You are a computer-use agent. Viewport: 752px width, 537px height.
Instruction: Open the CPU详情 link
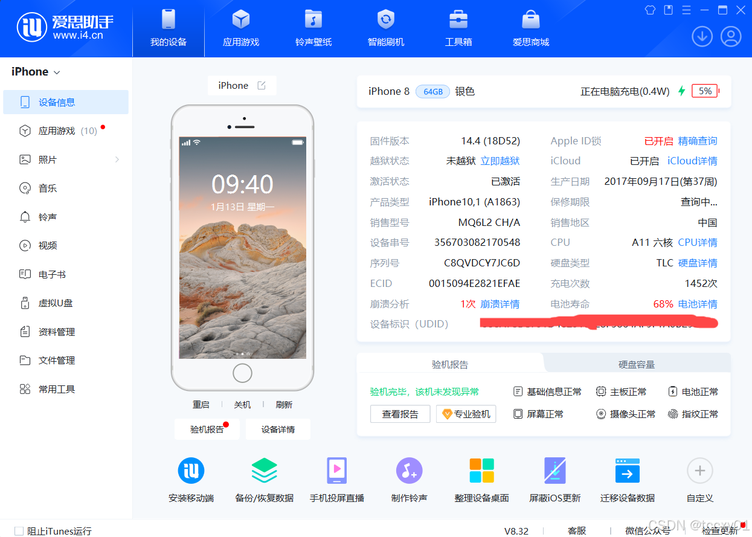tap(698, 243)
